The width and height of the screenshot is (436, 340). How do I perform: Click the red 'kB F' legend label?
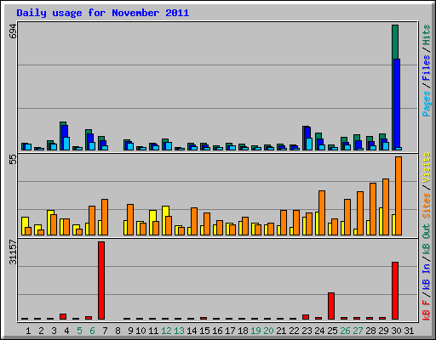[x=427, y=310]
